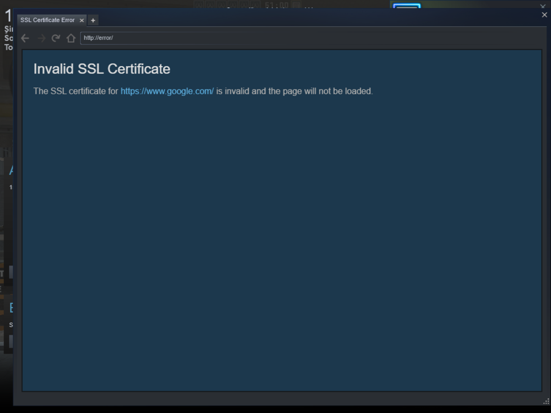This screenshot has width=551, height=413.
Task: Go back using the back arrow
Action: tap(25, 38)
